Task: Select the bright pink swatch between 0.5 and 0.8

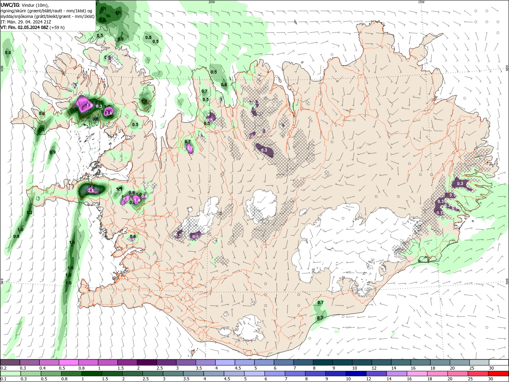Action: [x=68, y=363]
